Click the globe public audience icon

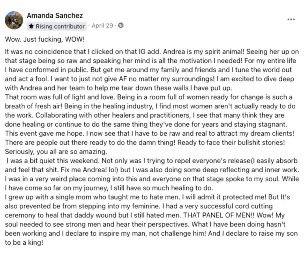(x=121, y=25)
